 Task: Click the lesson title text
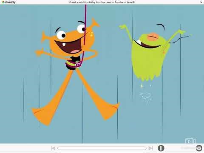coord(102,2)
